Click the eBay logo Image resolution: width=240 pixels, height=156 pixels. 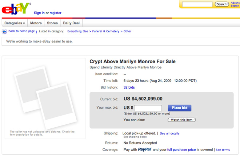click(16, 9)
